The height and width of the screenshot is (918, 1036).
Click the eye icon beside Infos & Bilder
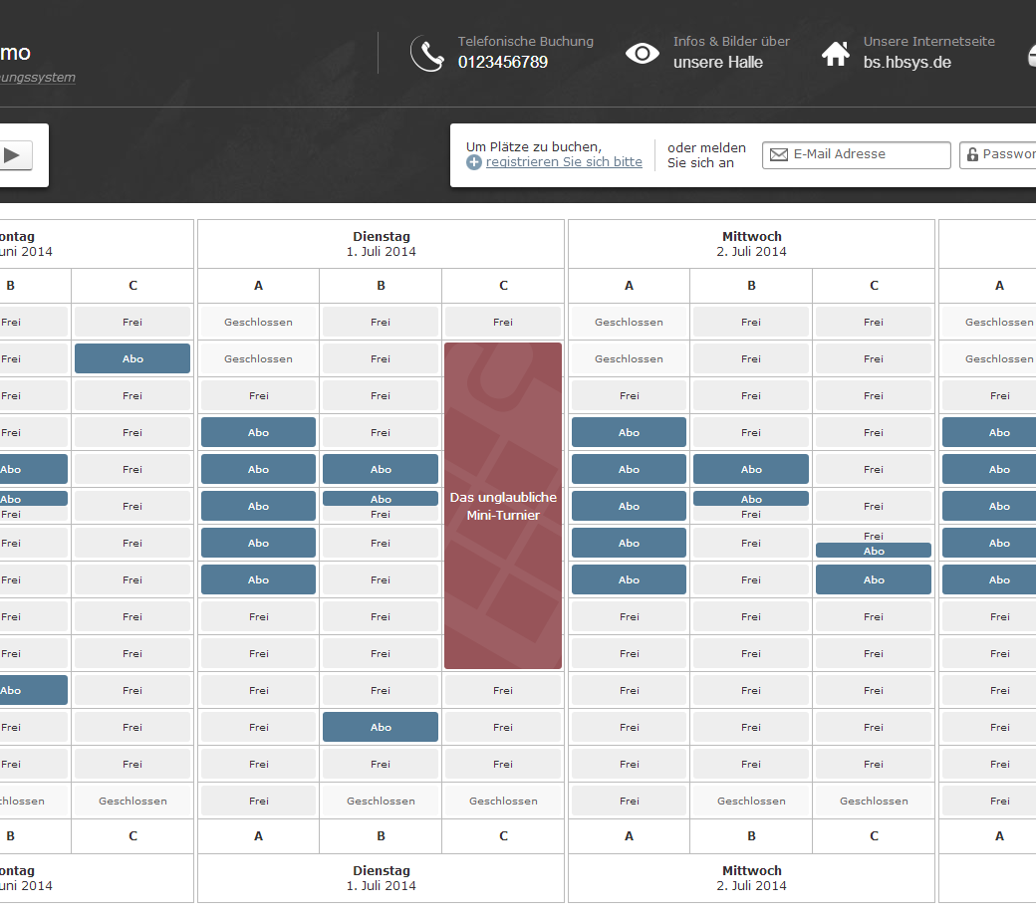pos(643,54)
